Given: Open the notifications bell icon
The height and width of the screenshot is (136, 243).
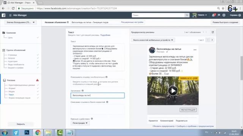Looking at the screenshot, I should tap(213, 15).
